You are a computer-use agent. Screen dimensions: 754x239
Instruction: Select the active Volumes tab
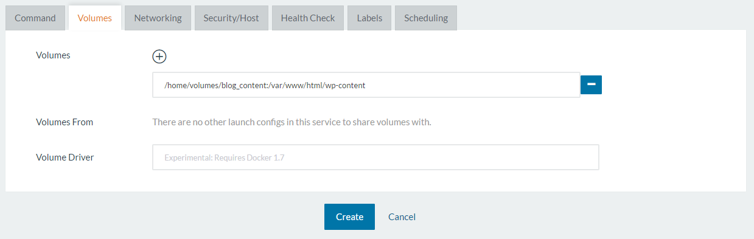pyautogui.click(x=95, y=18)
